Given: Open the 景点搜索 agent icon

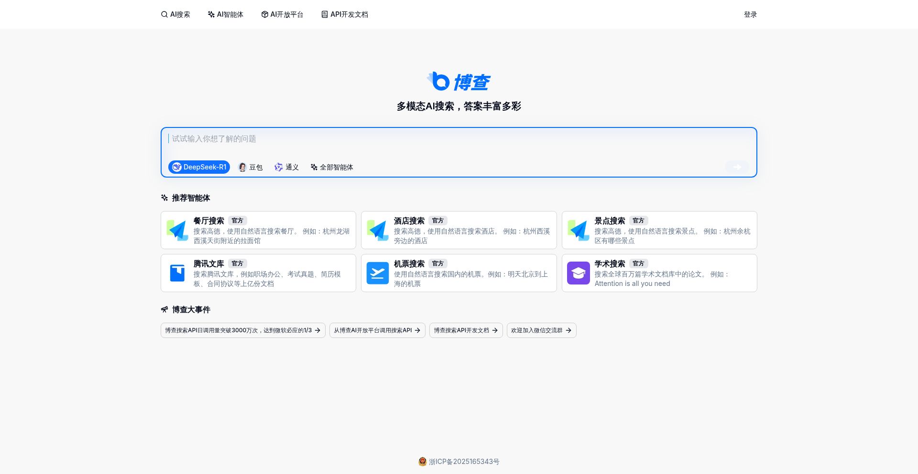Looking at the screenshot, I should (x=578, y=230).
